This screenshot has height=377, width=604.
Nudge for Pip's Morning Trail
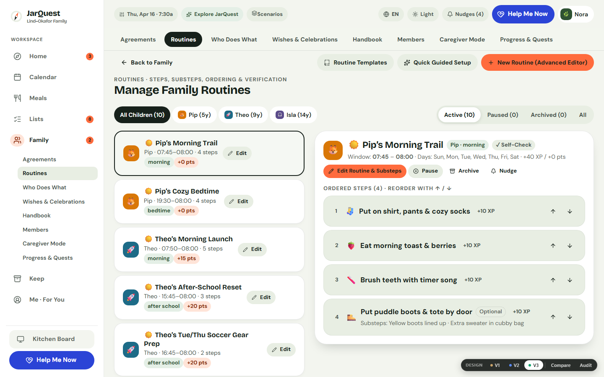click(x=504, y=171)
